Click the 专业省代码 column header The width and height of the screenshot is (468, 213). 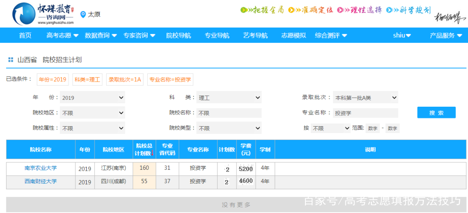[167, 149]
